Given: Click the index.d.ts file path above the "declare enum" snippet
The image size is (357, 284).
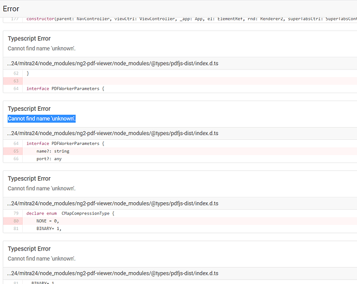Looking at the screenshot, I should (x=112, y=203).
